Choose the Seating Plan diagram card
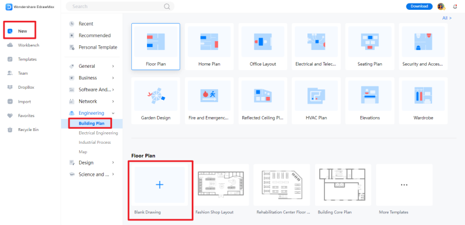This screenshot has height=225, width=465. (370, 46)
